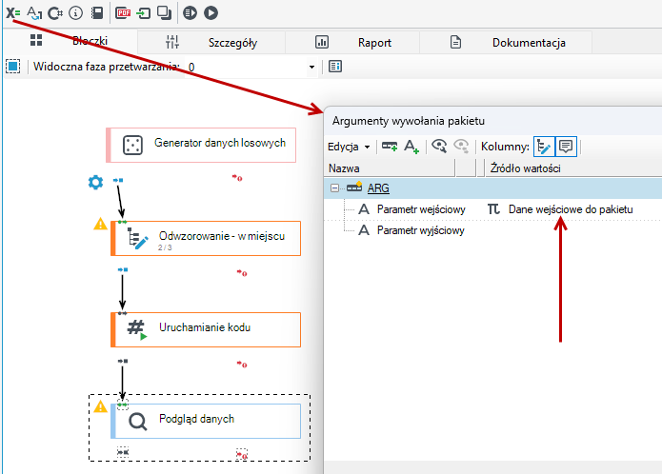
Task: Click the greyed eye icon in the arguments toolbar
Action: pyautogui.click(x=461, y=146)
